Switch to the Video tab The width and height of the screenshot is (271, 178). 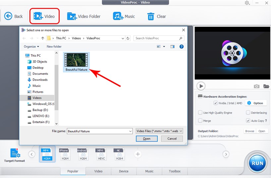(98, 171)
